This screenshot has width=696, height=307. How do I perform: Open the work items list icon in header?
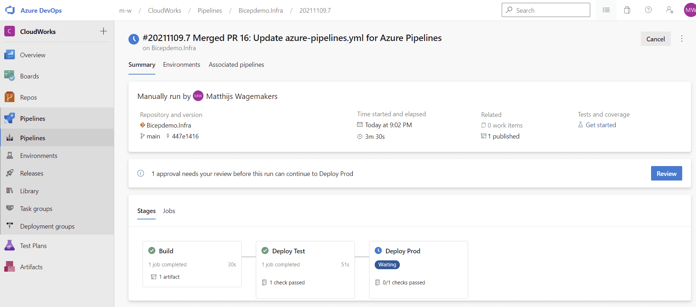(606, 10)
